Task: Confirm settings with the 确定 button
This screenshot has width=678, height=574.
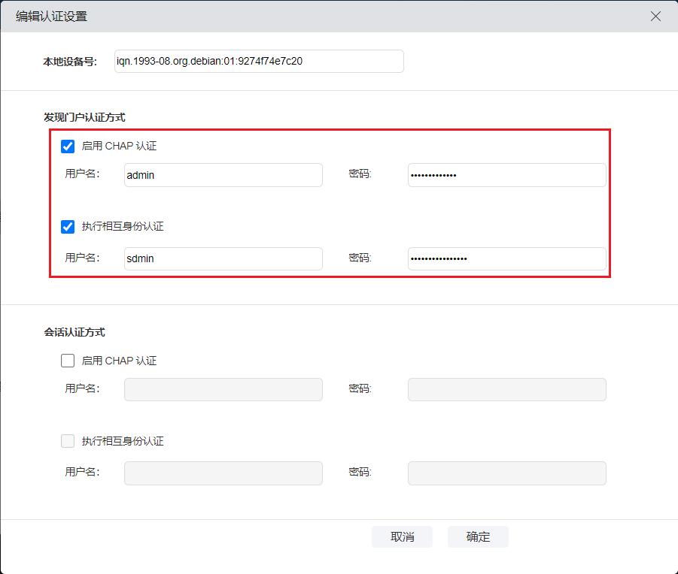Action: pos(478,536)
